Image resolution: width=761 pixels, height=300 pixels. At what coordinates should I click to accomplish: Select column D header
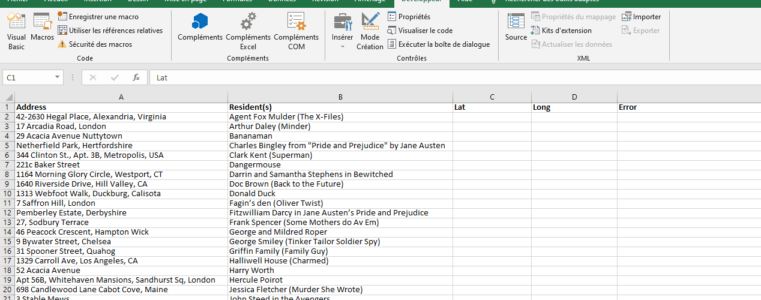pyautogui.click(x=574, y=97)
